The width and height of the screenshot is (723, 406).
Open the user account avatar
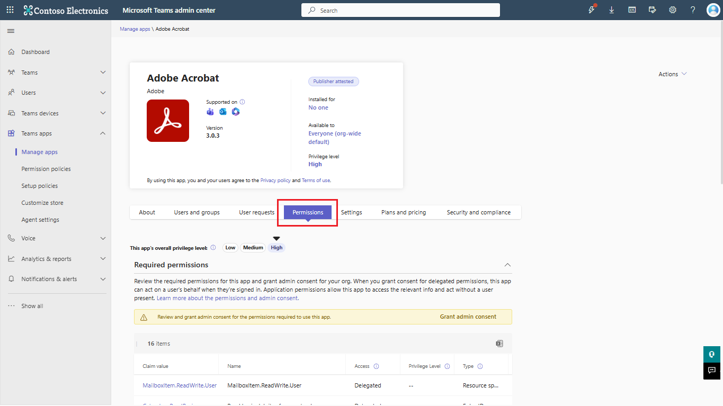pyautogui.click(x=713, y=10)
